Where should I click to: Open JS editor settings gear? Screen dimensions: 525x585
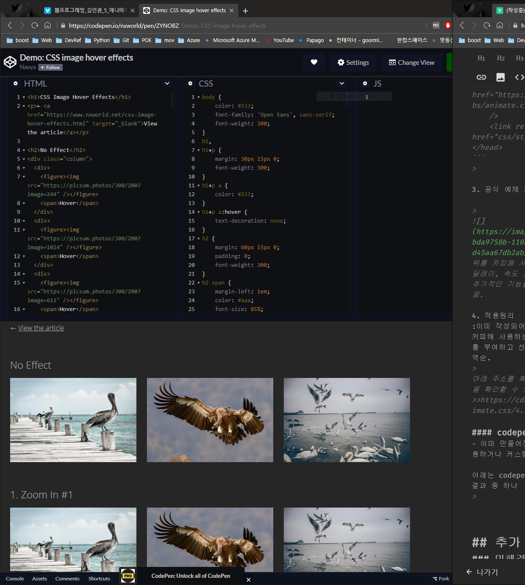pos(365,84)
